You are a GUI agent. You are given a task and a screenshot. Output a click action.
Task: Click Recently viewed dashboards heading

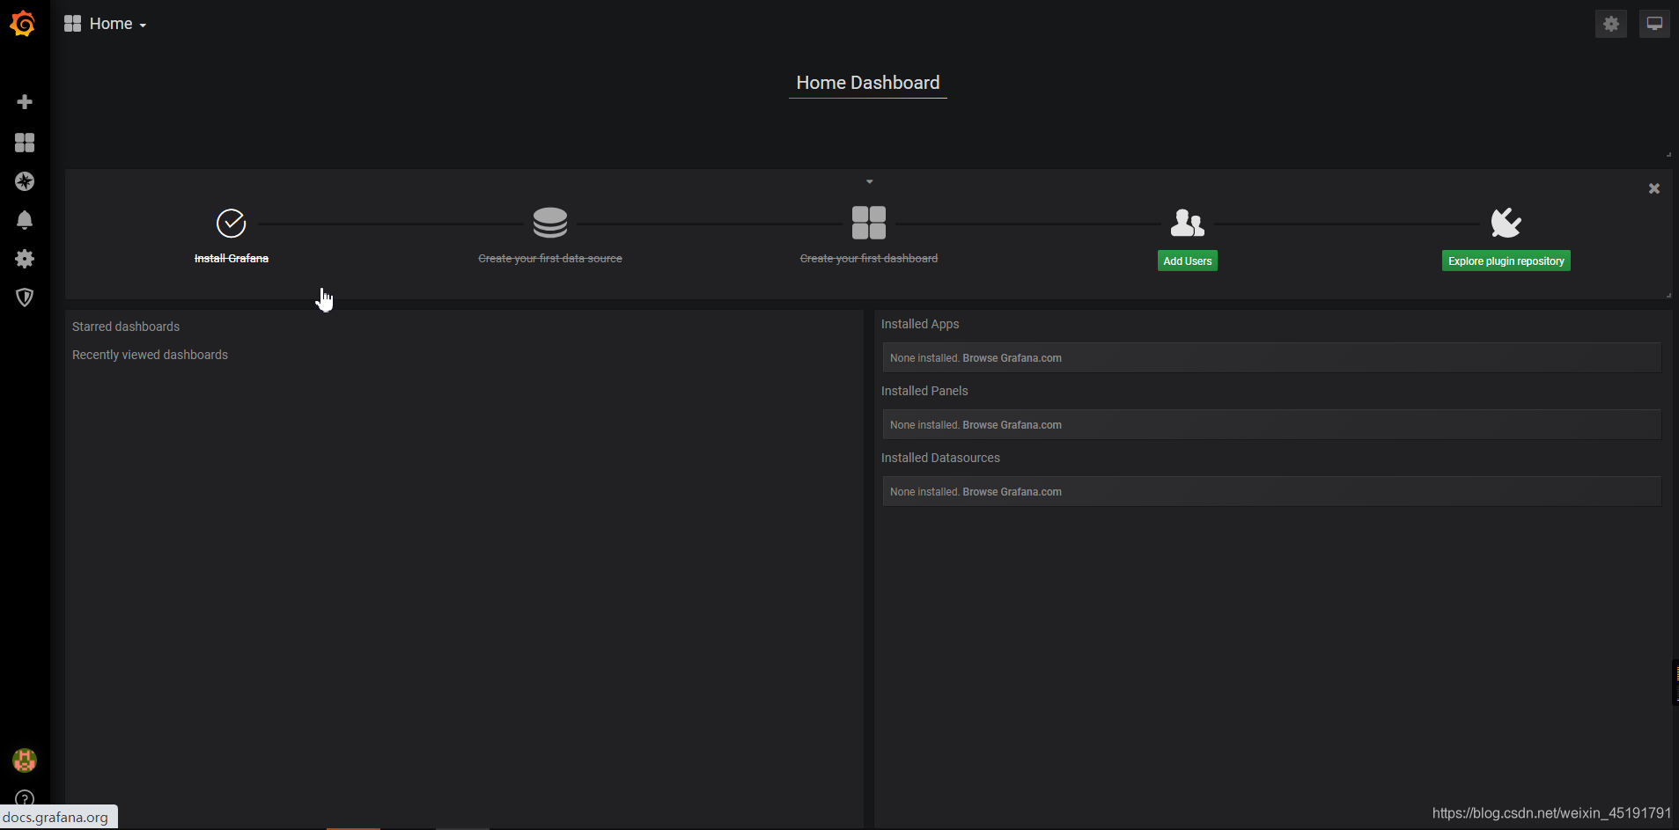[150, 355]
